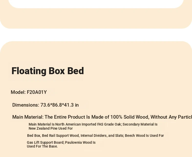Click the white gap between beige panels
Image resolution: width=192 pixels, height=157 pixels.
[96, 35]
